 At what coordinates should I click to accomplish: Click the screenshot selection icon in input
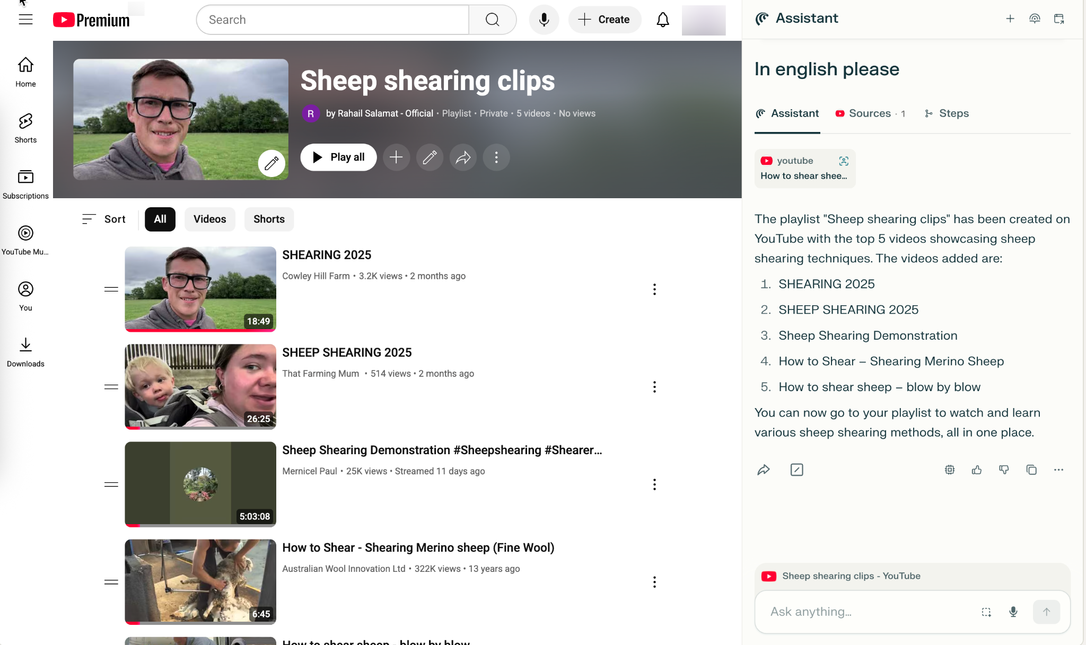986,612
